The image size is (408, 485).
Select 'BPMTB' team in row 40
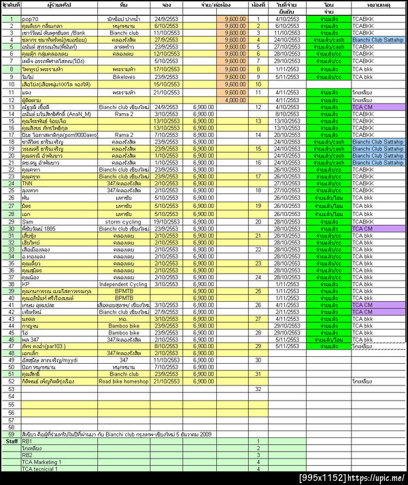click(124, 298)
